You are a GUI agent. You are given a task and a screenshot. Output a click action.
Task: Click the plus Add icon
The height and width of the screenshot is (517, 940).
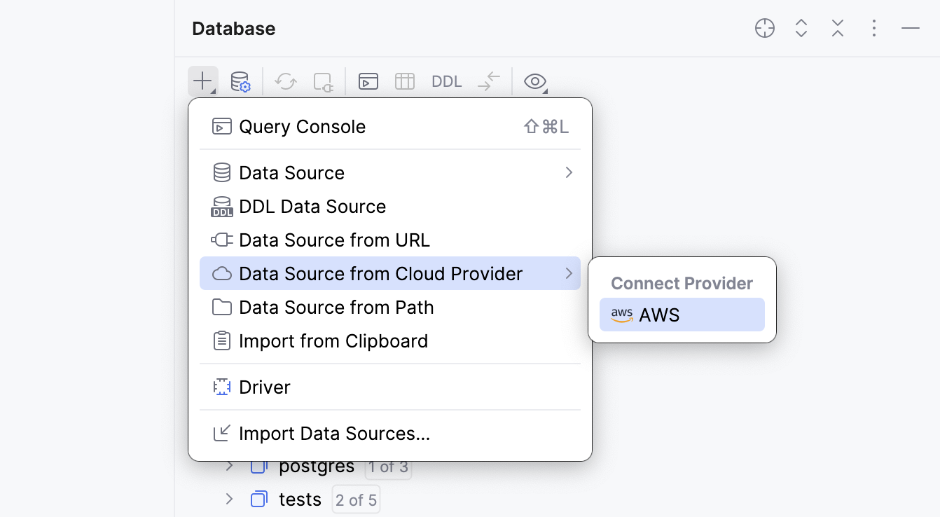tap(202, 81)
